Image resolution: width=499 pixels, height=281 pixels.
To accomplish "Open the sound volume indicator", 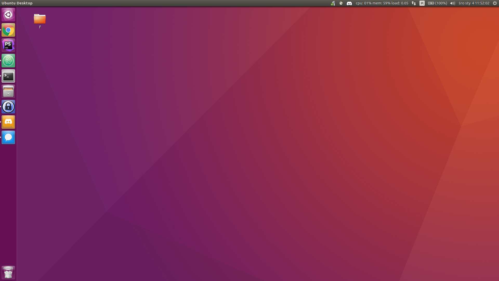I will coord(452,3).
